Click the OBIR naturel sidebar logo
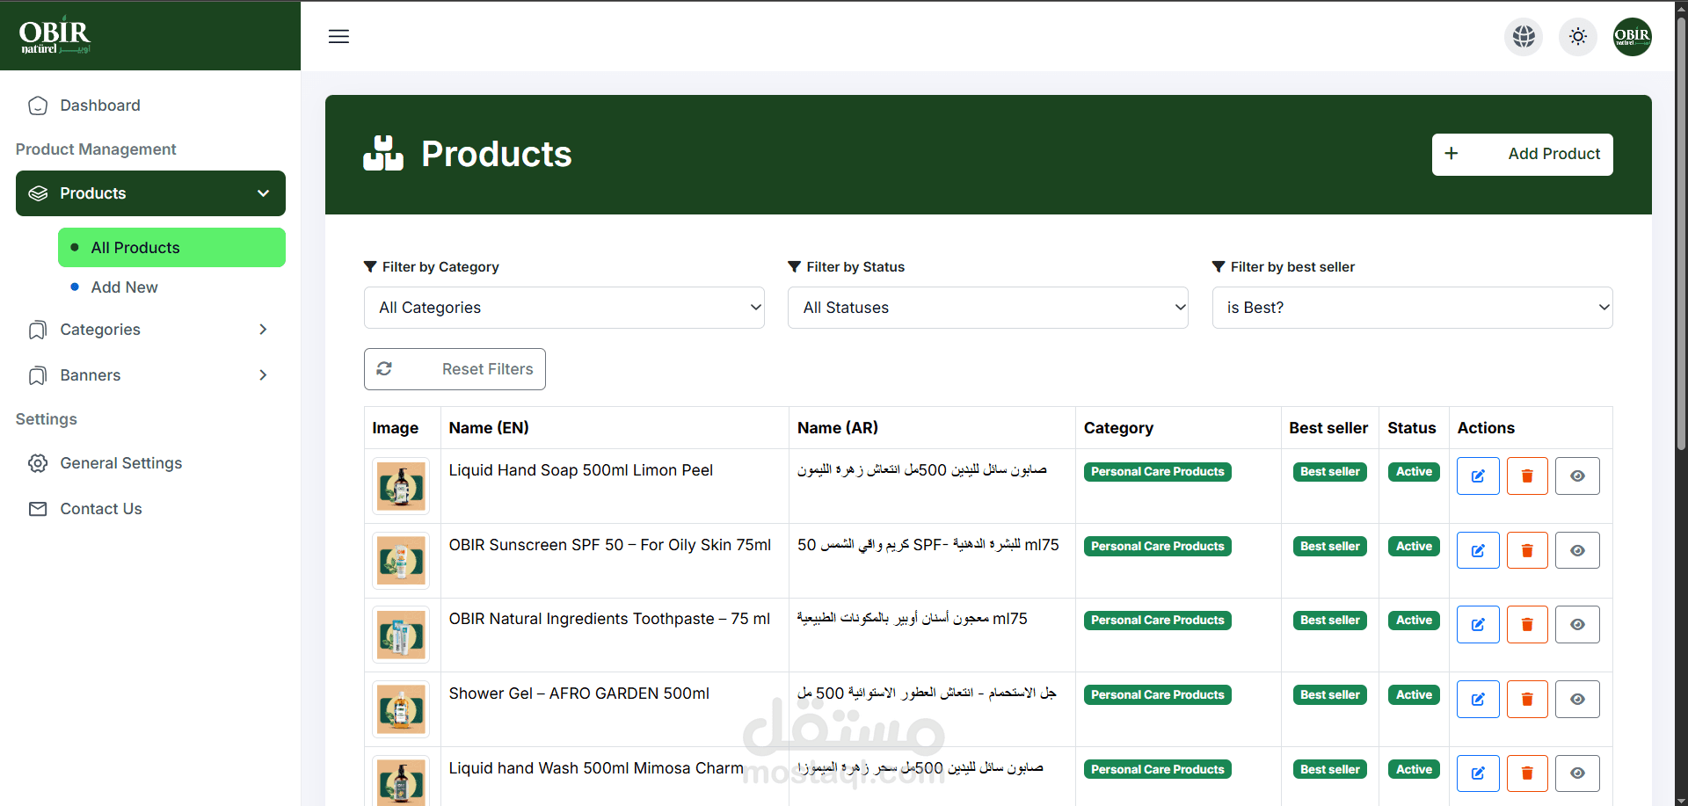1688x806 pixels. (x=55, y=37)
